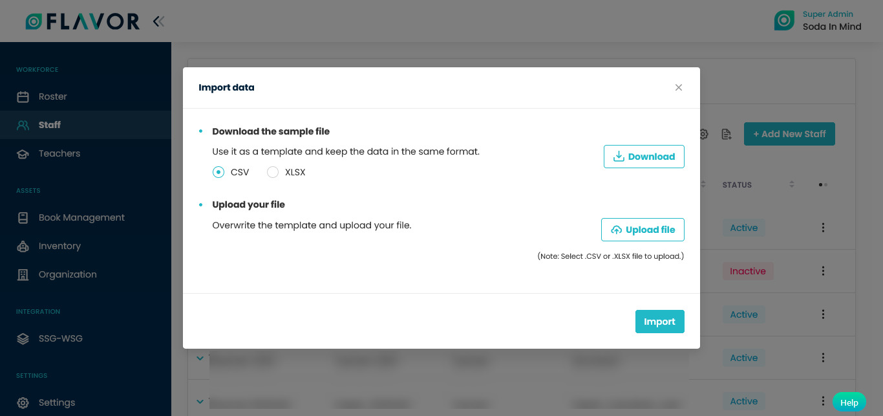883x416 pixels.
Task: Click the Import button
Action: pyautogui.click(x=660, y=322)
